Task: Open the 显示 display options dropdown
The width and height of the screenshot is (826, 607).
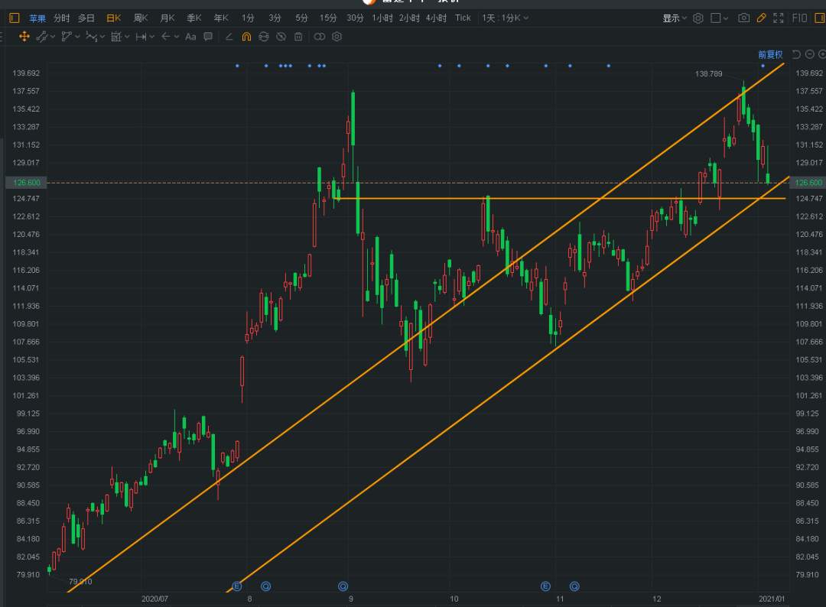Action: 675,18
